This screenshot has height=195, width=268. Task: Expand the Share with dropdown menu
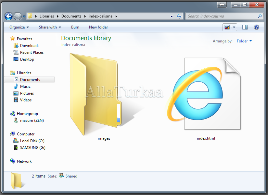coord(50,27)
